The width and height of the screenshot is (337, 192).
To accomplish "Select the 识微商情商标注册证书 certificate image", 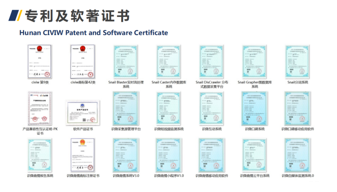I will (83, 155).
